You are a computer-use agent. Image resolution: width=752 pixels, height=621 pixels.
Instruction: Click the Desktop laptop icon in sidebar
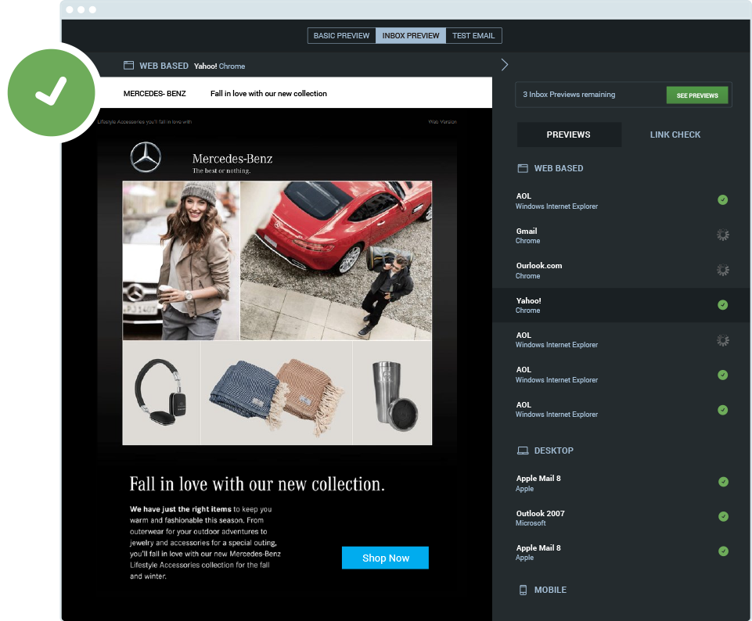tap(523, 450)
